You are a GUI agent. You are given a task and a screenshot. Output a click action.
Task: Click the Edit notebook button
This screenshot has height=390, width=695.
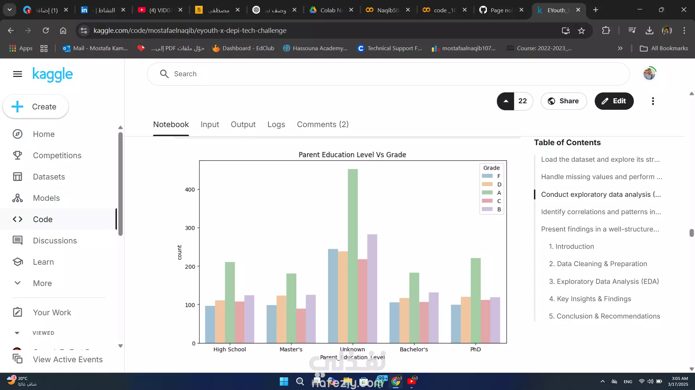click(614, 101)
